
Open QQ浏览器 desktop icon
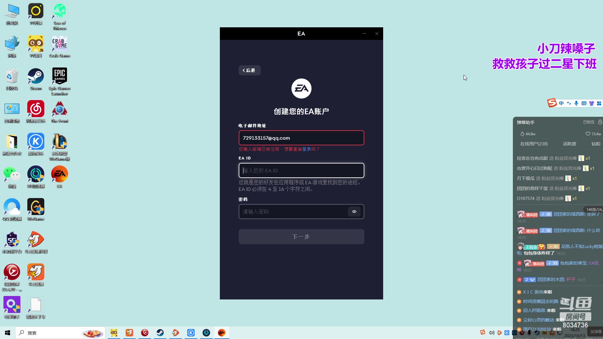point(12,210)
